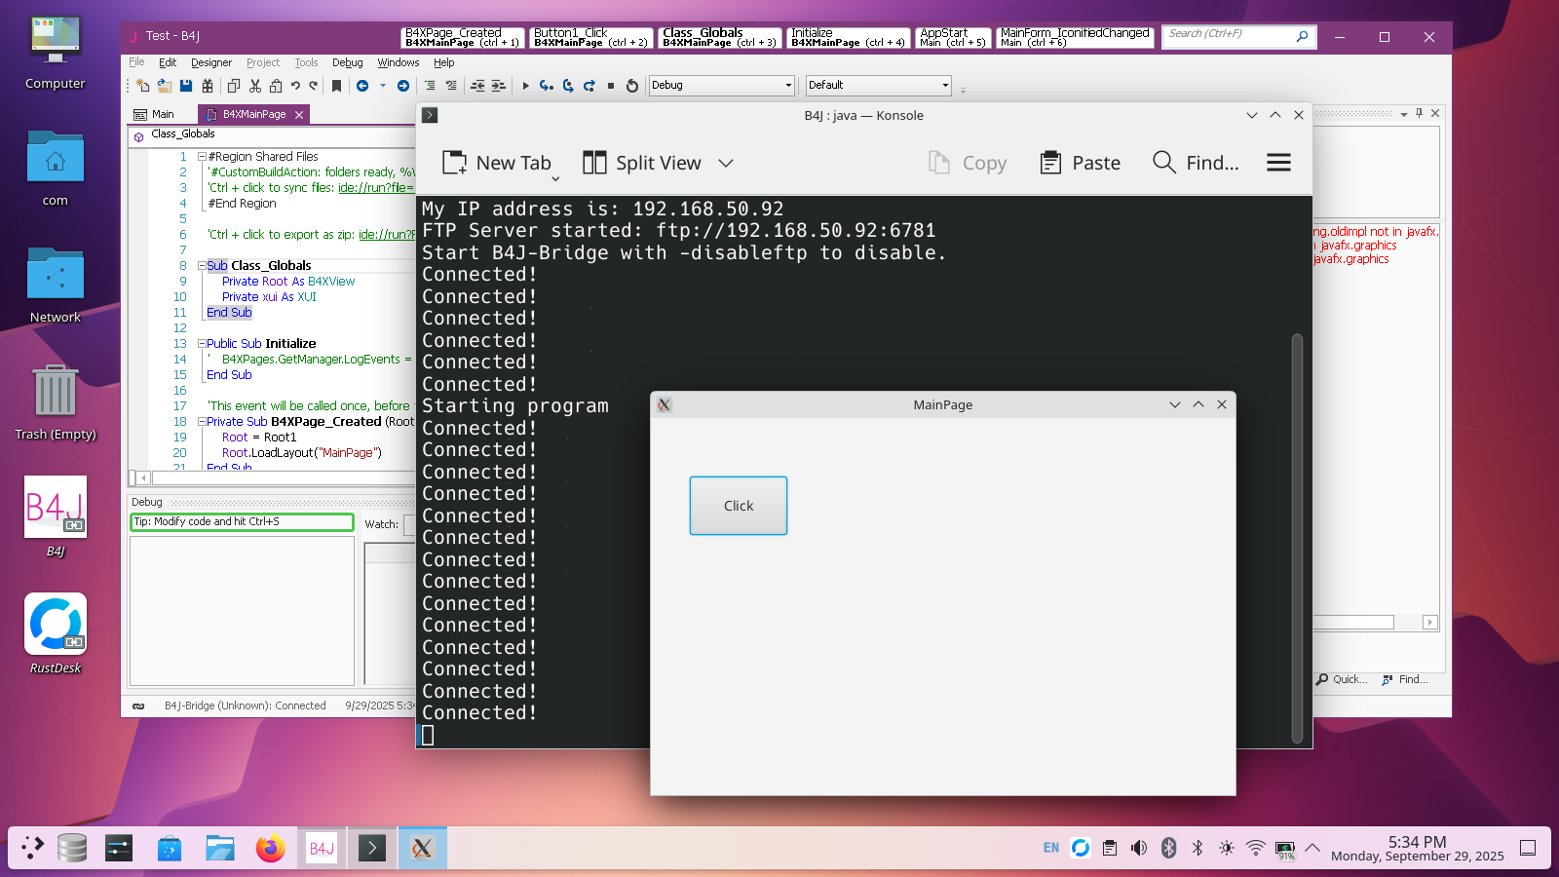Open the Edit menu
1559x877 pixels.
[x=168, y=62]
